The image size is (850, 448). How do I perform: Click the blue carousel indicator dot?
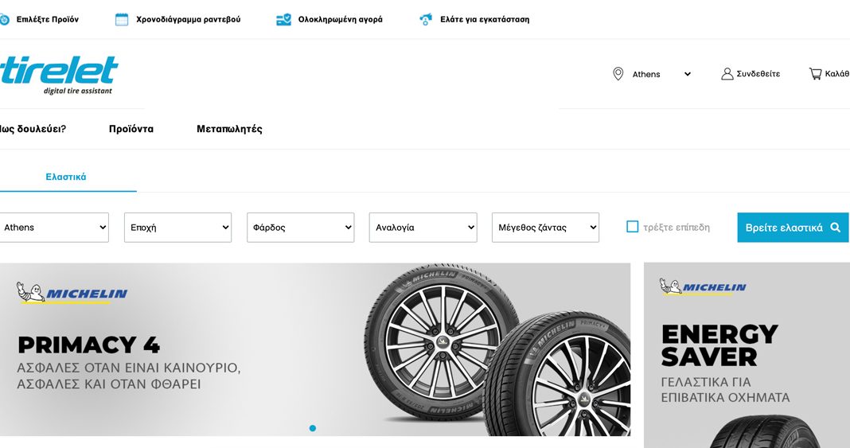tap(312, 428)
